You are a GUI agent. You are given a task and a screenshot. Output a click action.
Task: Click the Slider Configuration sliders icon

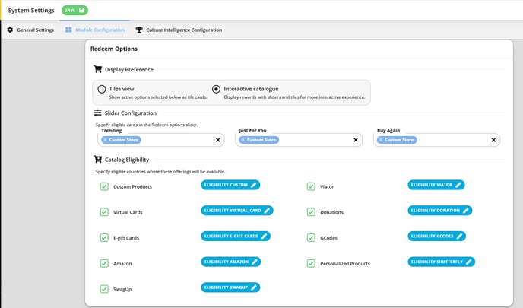click(97, 113)
